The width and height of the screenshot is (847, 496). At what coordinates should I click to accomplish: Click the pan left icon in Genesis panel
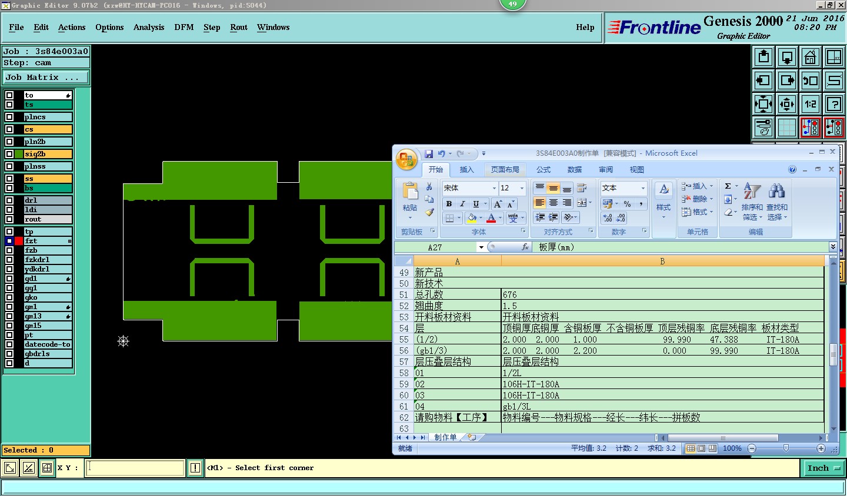pyautogui.click(x=763, y=81)
